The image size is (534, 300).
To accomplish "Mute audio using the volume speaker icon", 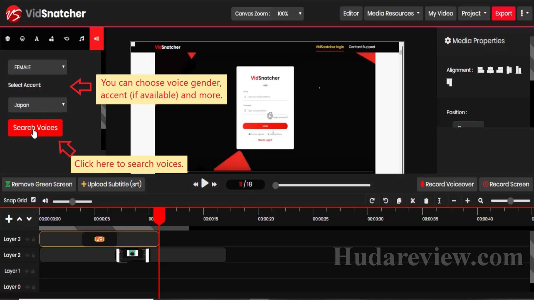I will [x=45, y=201].
